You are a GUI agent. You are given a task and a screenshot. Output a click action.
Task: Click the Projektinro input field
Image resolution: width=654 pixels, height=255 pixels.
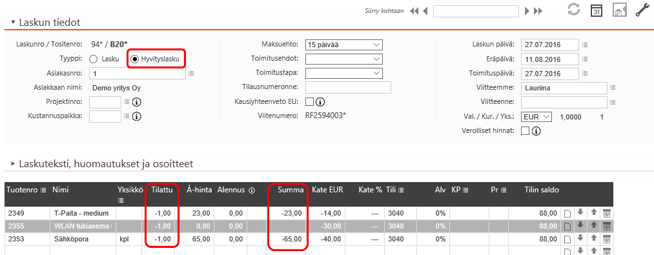tap(105, 102)
